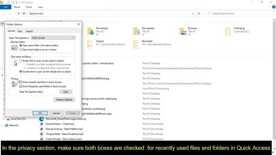Click the audio icon of Creek Whistle mp3
The image size is (276, 155).
click(41, 139)
